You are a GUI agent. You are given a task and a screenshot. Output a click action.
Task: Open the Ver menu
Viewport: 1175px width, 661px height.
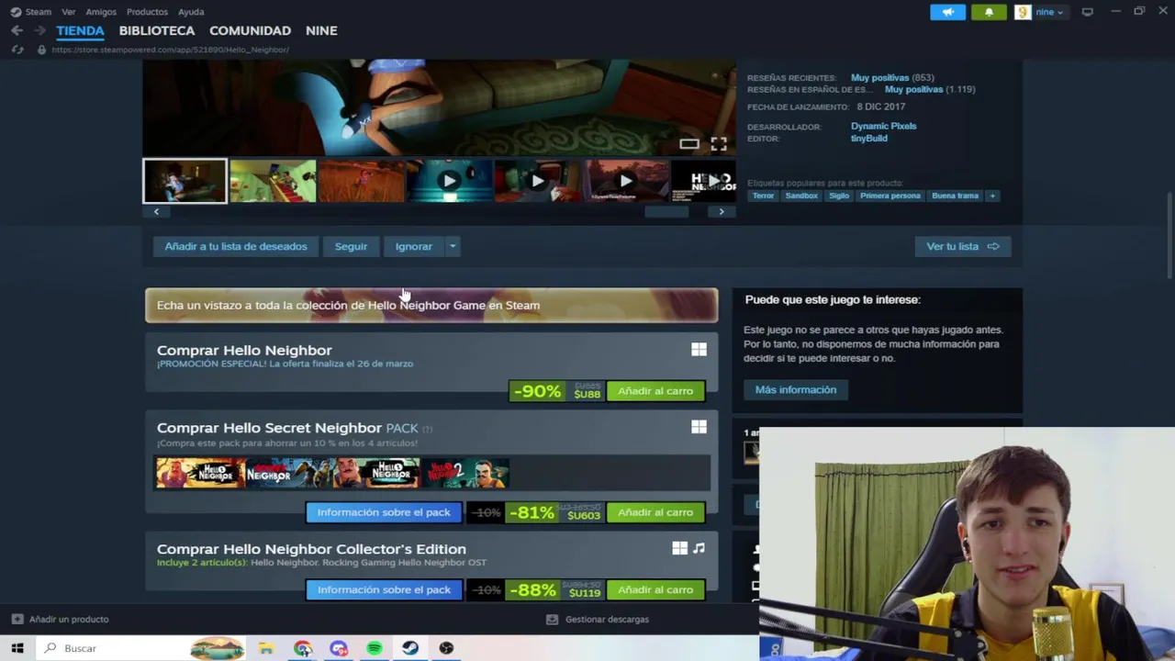[x=68, y=12]
